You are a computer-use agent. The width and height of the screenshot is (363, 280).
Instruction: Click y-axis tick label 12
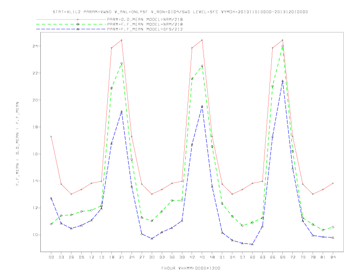(x=35, y=208)
